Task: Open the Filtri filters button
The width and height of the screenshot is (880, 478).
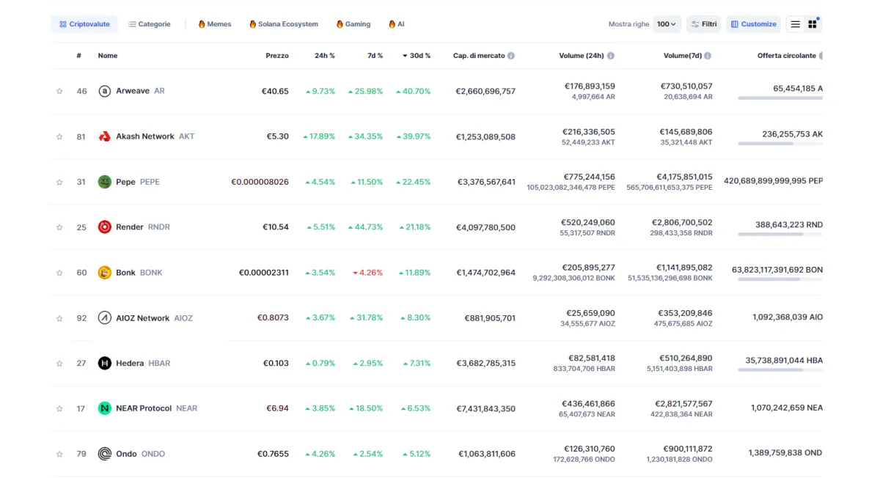Action: click(703, 24)
